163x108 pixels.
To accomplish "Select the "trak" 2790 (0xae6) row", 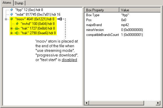I will 38,33.
